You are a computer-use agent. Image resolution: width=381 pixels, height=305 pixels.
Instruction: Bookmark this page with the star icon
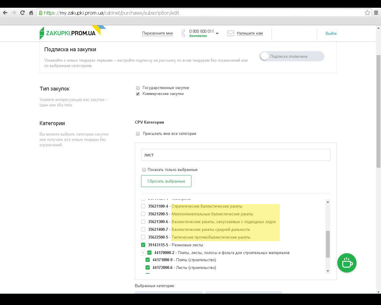367,13
